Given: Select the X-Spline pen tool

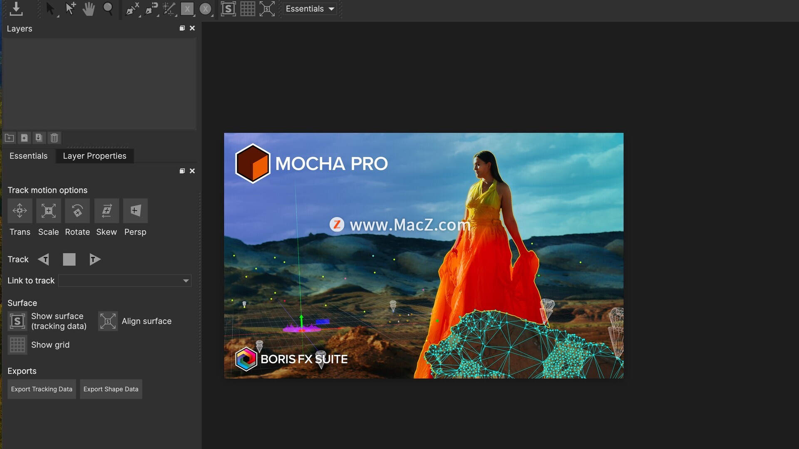Looking at the screenshot, I should [x=132, y=9].
